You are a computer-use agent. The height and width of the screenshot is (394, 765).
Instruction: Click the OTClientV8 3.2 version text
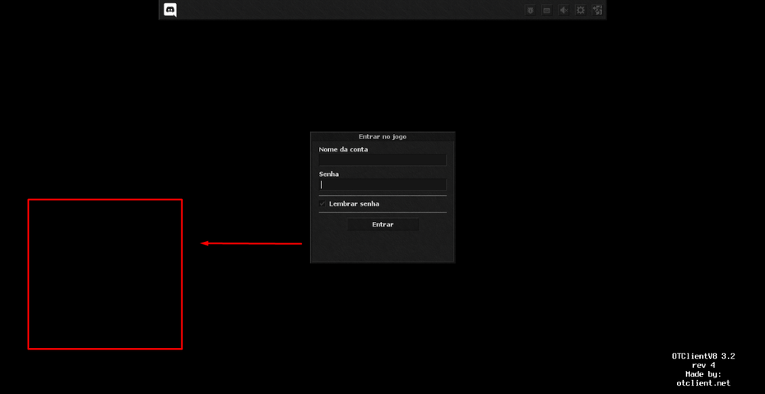(x=703, y=357)
